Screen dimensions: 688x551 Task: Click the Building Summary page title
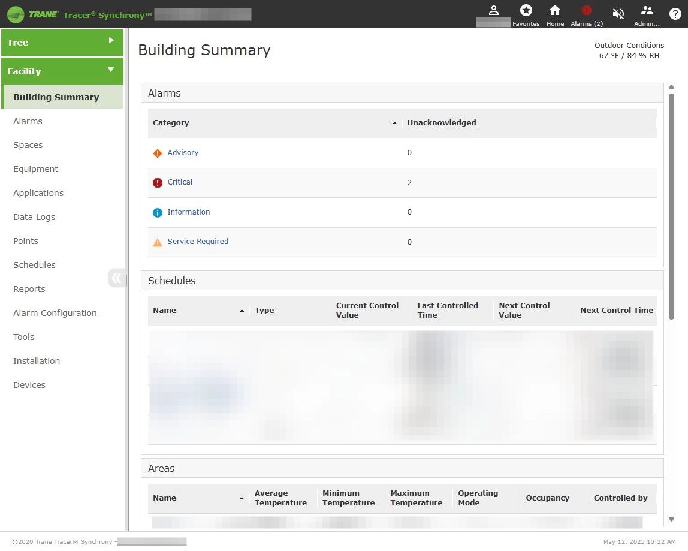point(204,50)
